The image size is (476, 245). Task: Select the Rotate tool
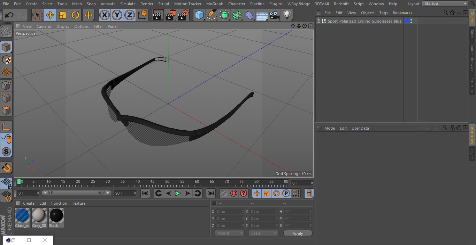(x=75, y=15)
